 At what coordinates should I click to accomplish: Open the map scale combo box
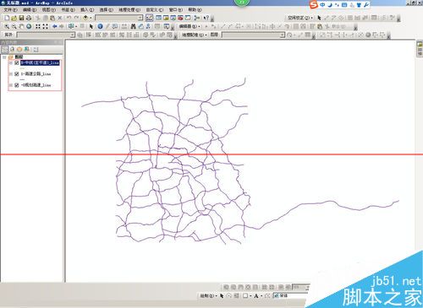(119, 18)
